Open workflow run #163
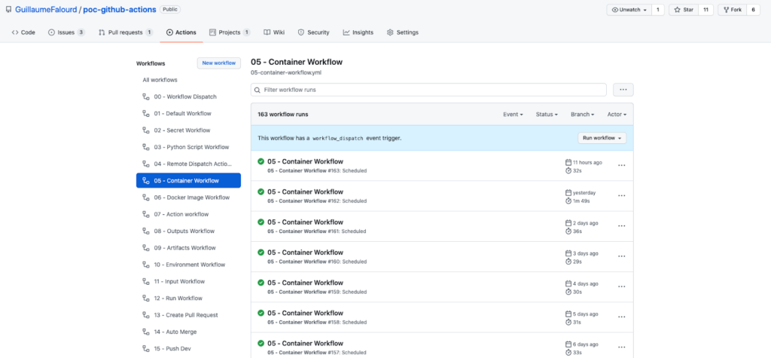This screenshot has height=358, width=771. tap(305, 161)
